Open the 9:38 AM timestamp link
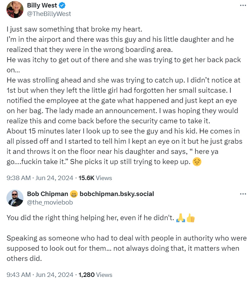This screenshot has height=282, width=252. pyautogui.click(x=19, y=178)
